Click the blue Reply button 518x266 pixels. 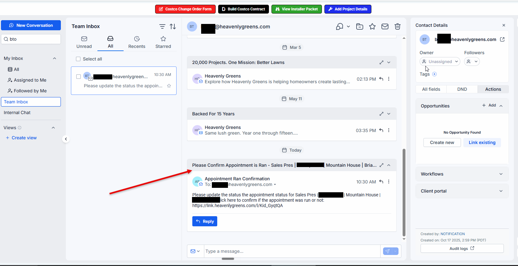(205, 221)
